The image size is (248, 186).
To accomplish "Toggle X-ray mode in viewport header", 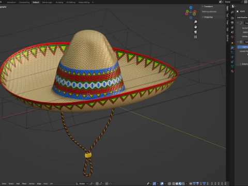I will pos(169,183).
